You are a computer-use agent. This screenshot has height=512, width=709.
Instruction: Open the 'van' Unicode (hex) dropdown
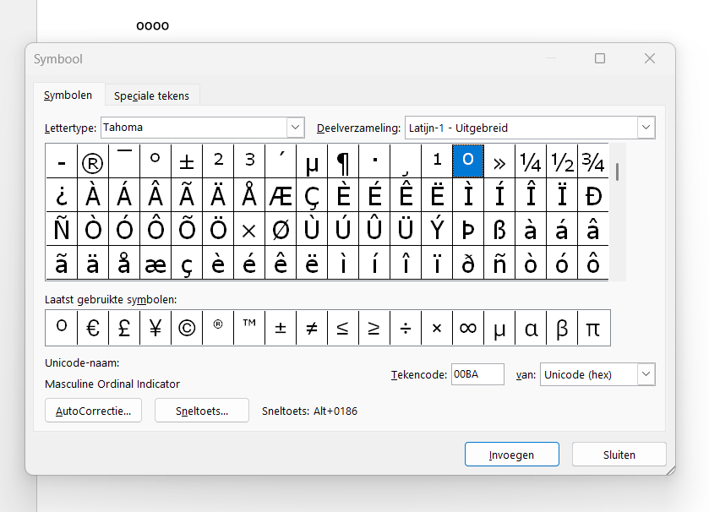[x=646, y=374]
